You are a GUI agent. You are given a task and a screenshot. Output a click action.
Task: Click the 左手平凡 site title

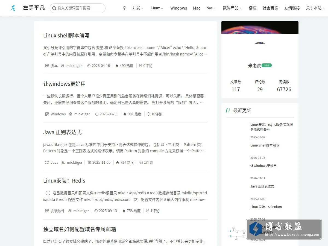tap(34, 8)
